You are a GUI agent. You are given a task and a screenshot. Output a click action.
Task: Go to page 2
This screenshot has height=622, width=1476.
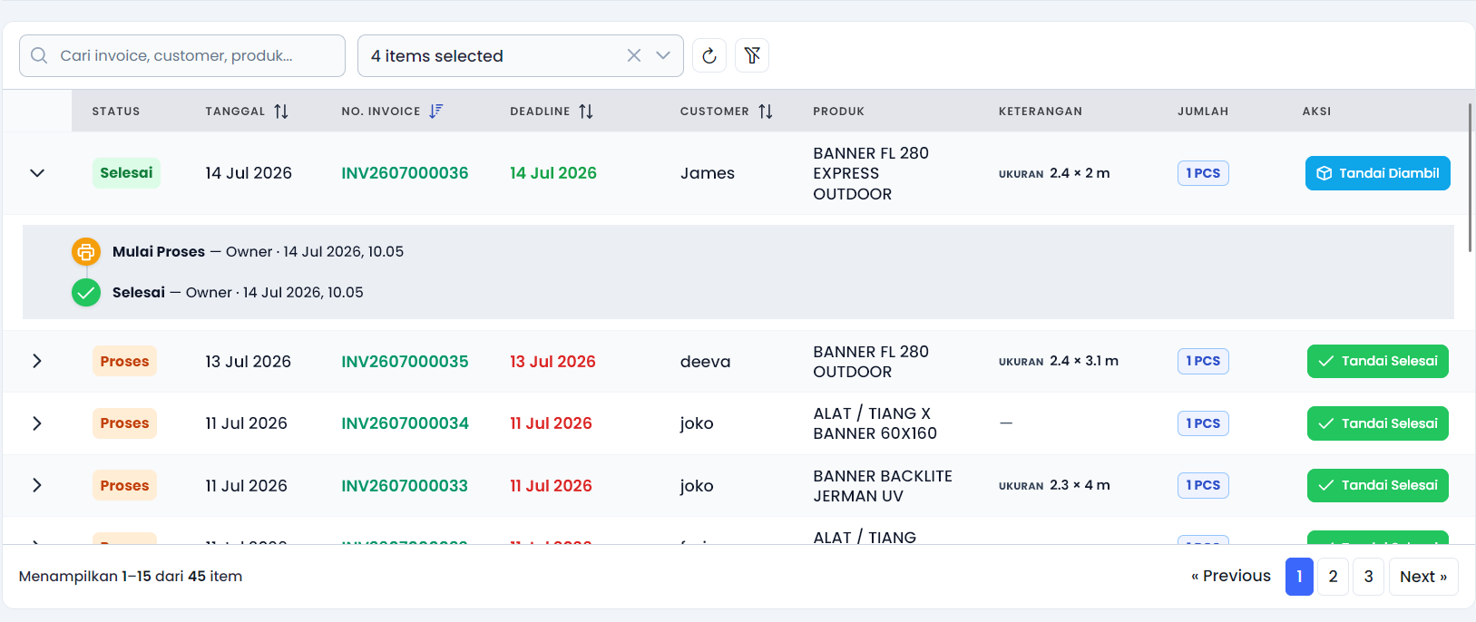click(x=1333, y=577)
